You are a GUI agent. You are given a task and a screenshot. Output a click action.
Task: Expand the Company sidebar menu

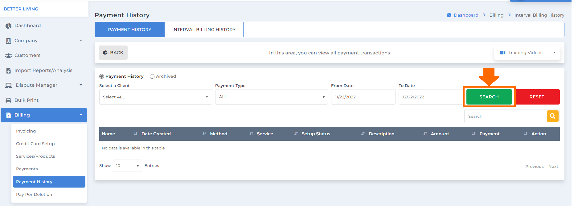44,41
